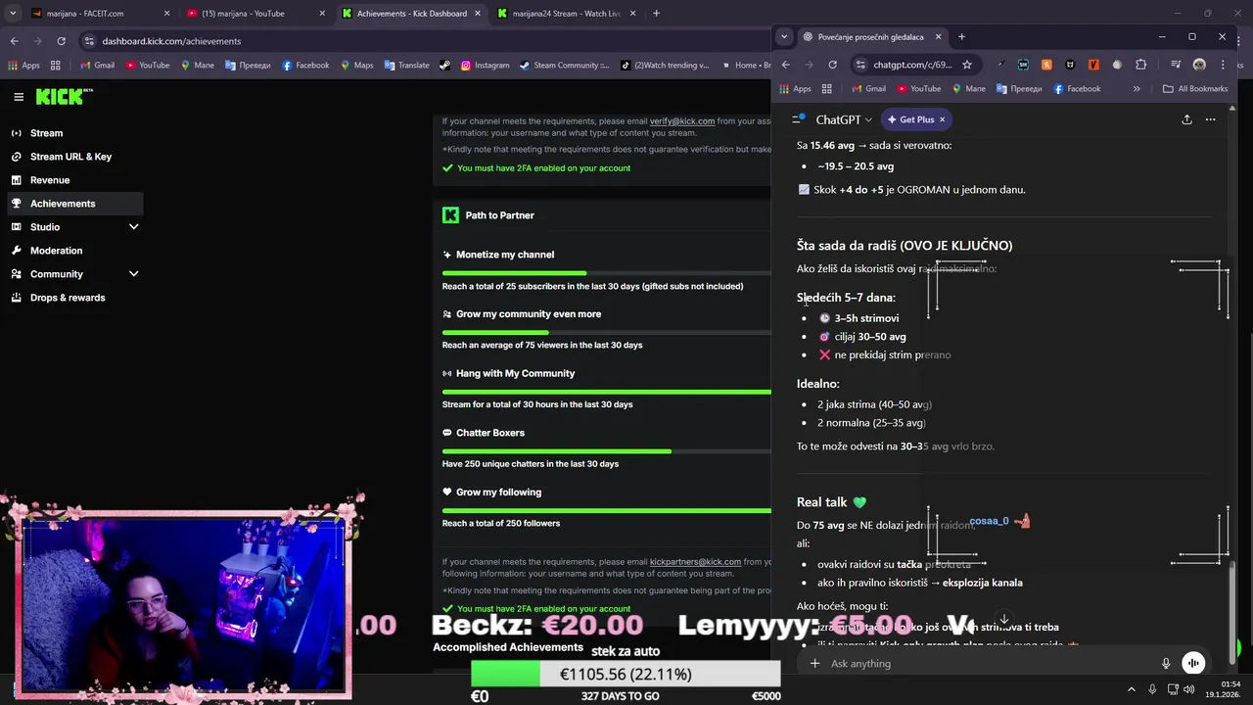Open tab search dropdown in left browser
Viewport: 1253px width, 705px height.
click(x=12, y=14)
